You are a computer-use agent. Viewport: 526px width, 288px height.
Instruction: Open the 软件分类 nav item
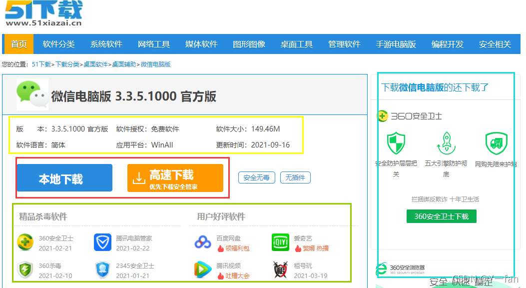tap(59, 44)
